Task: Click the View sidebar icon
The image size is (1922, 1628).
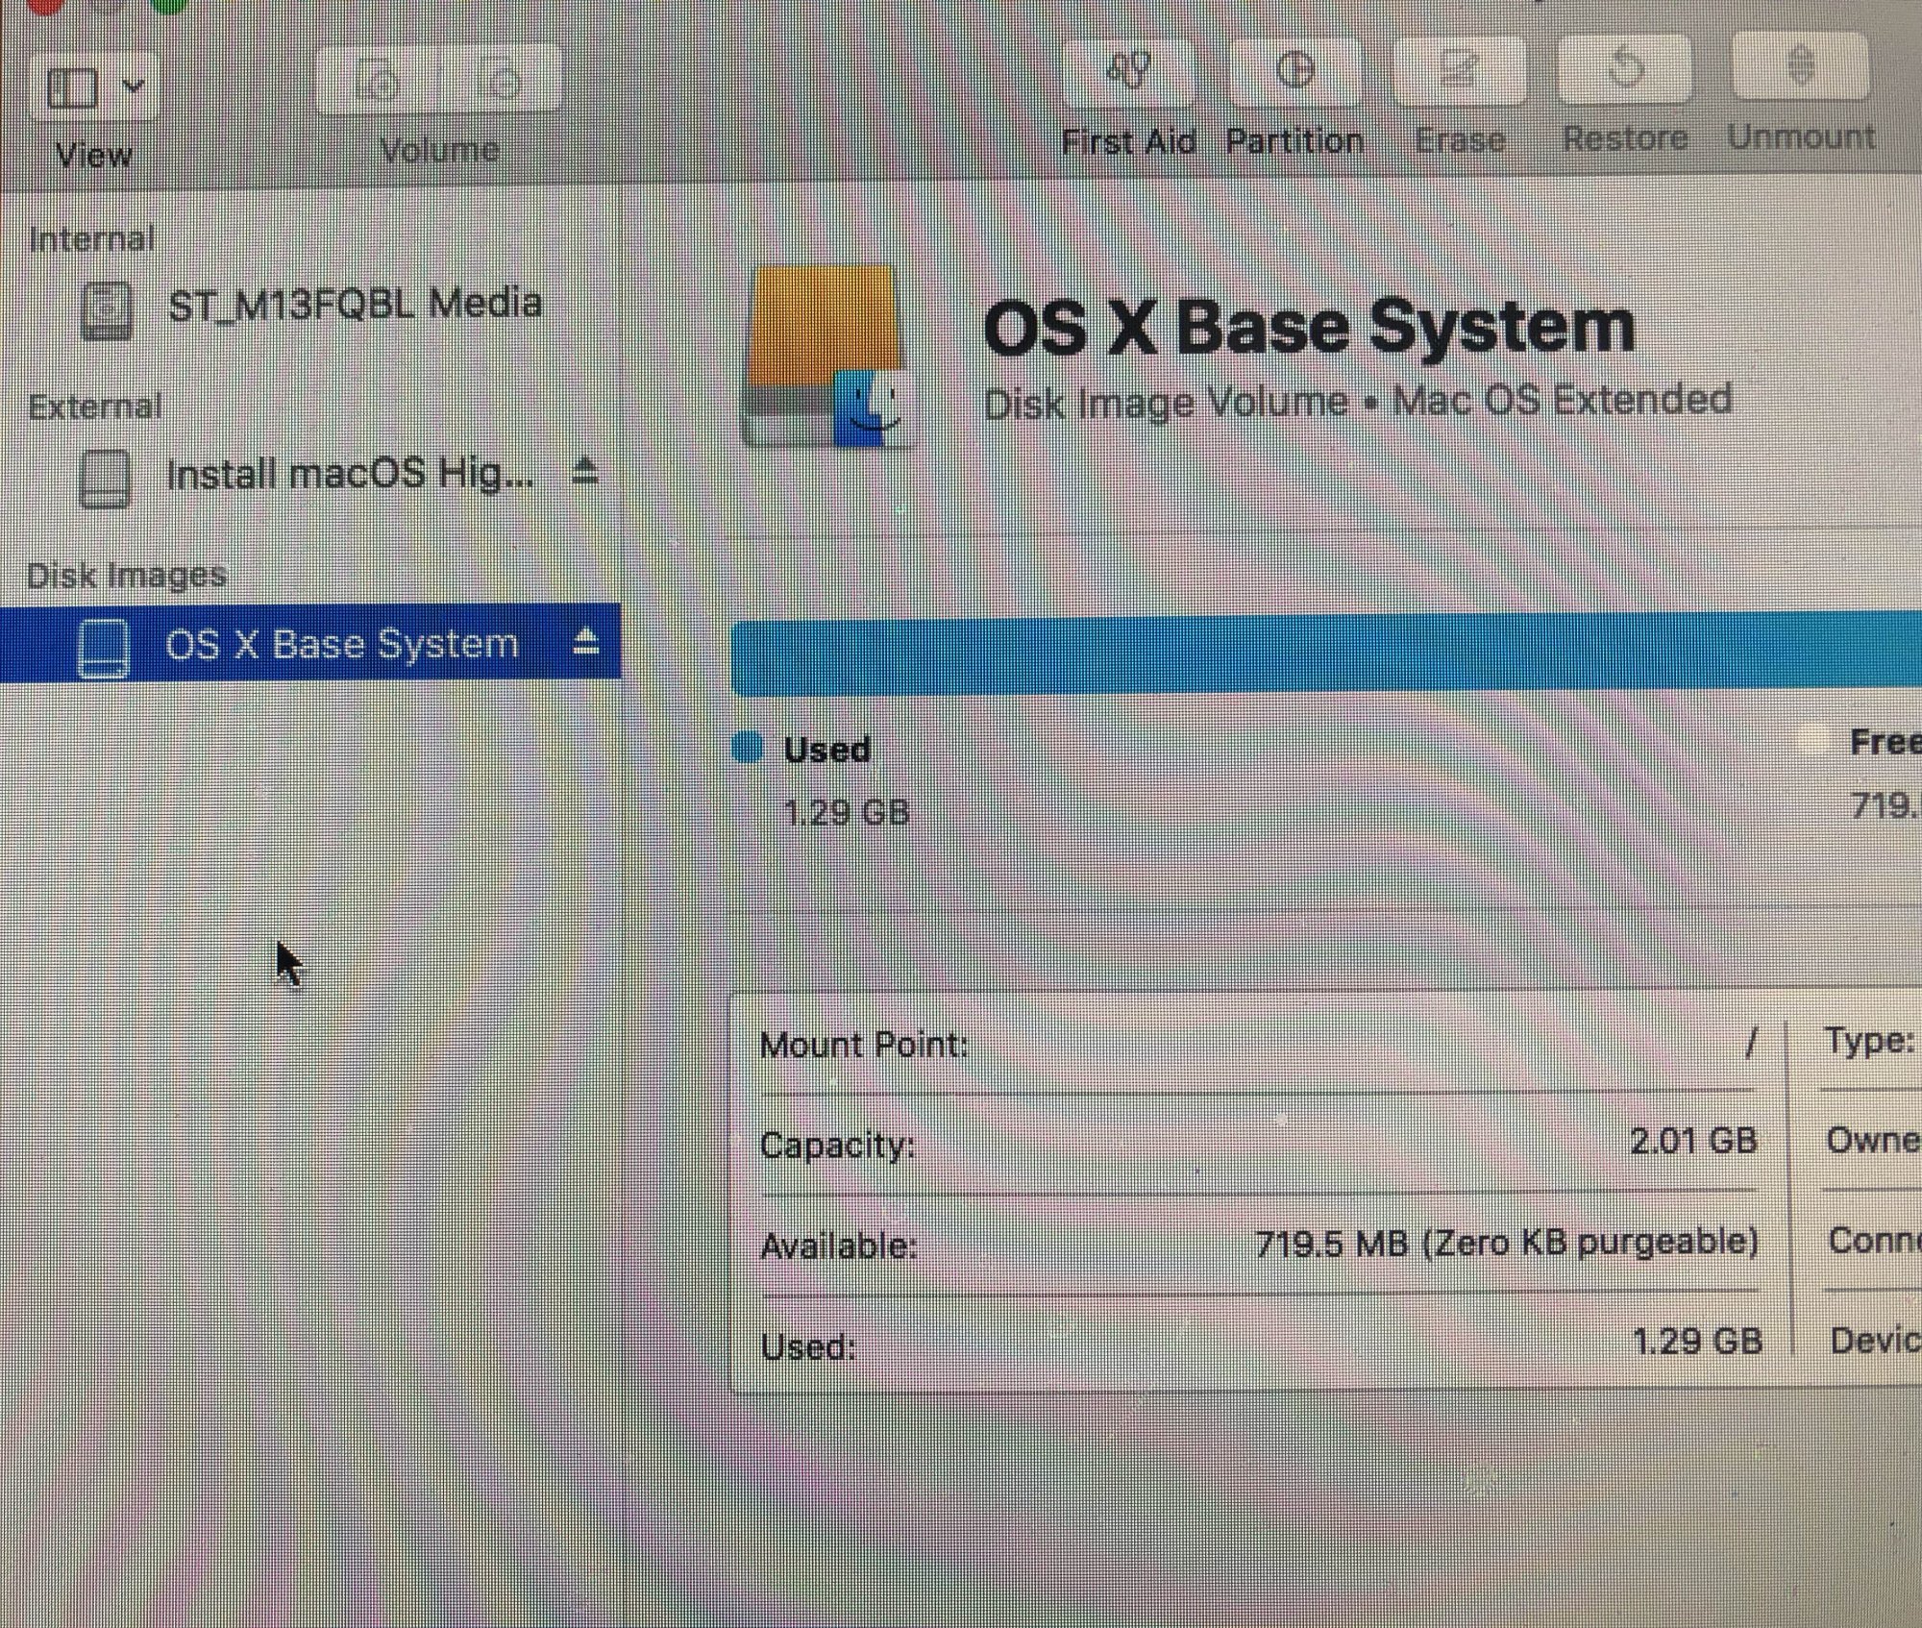Action: click(73, 88)
